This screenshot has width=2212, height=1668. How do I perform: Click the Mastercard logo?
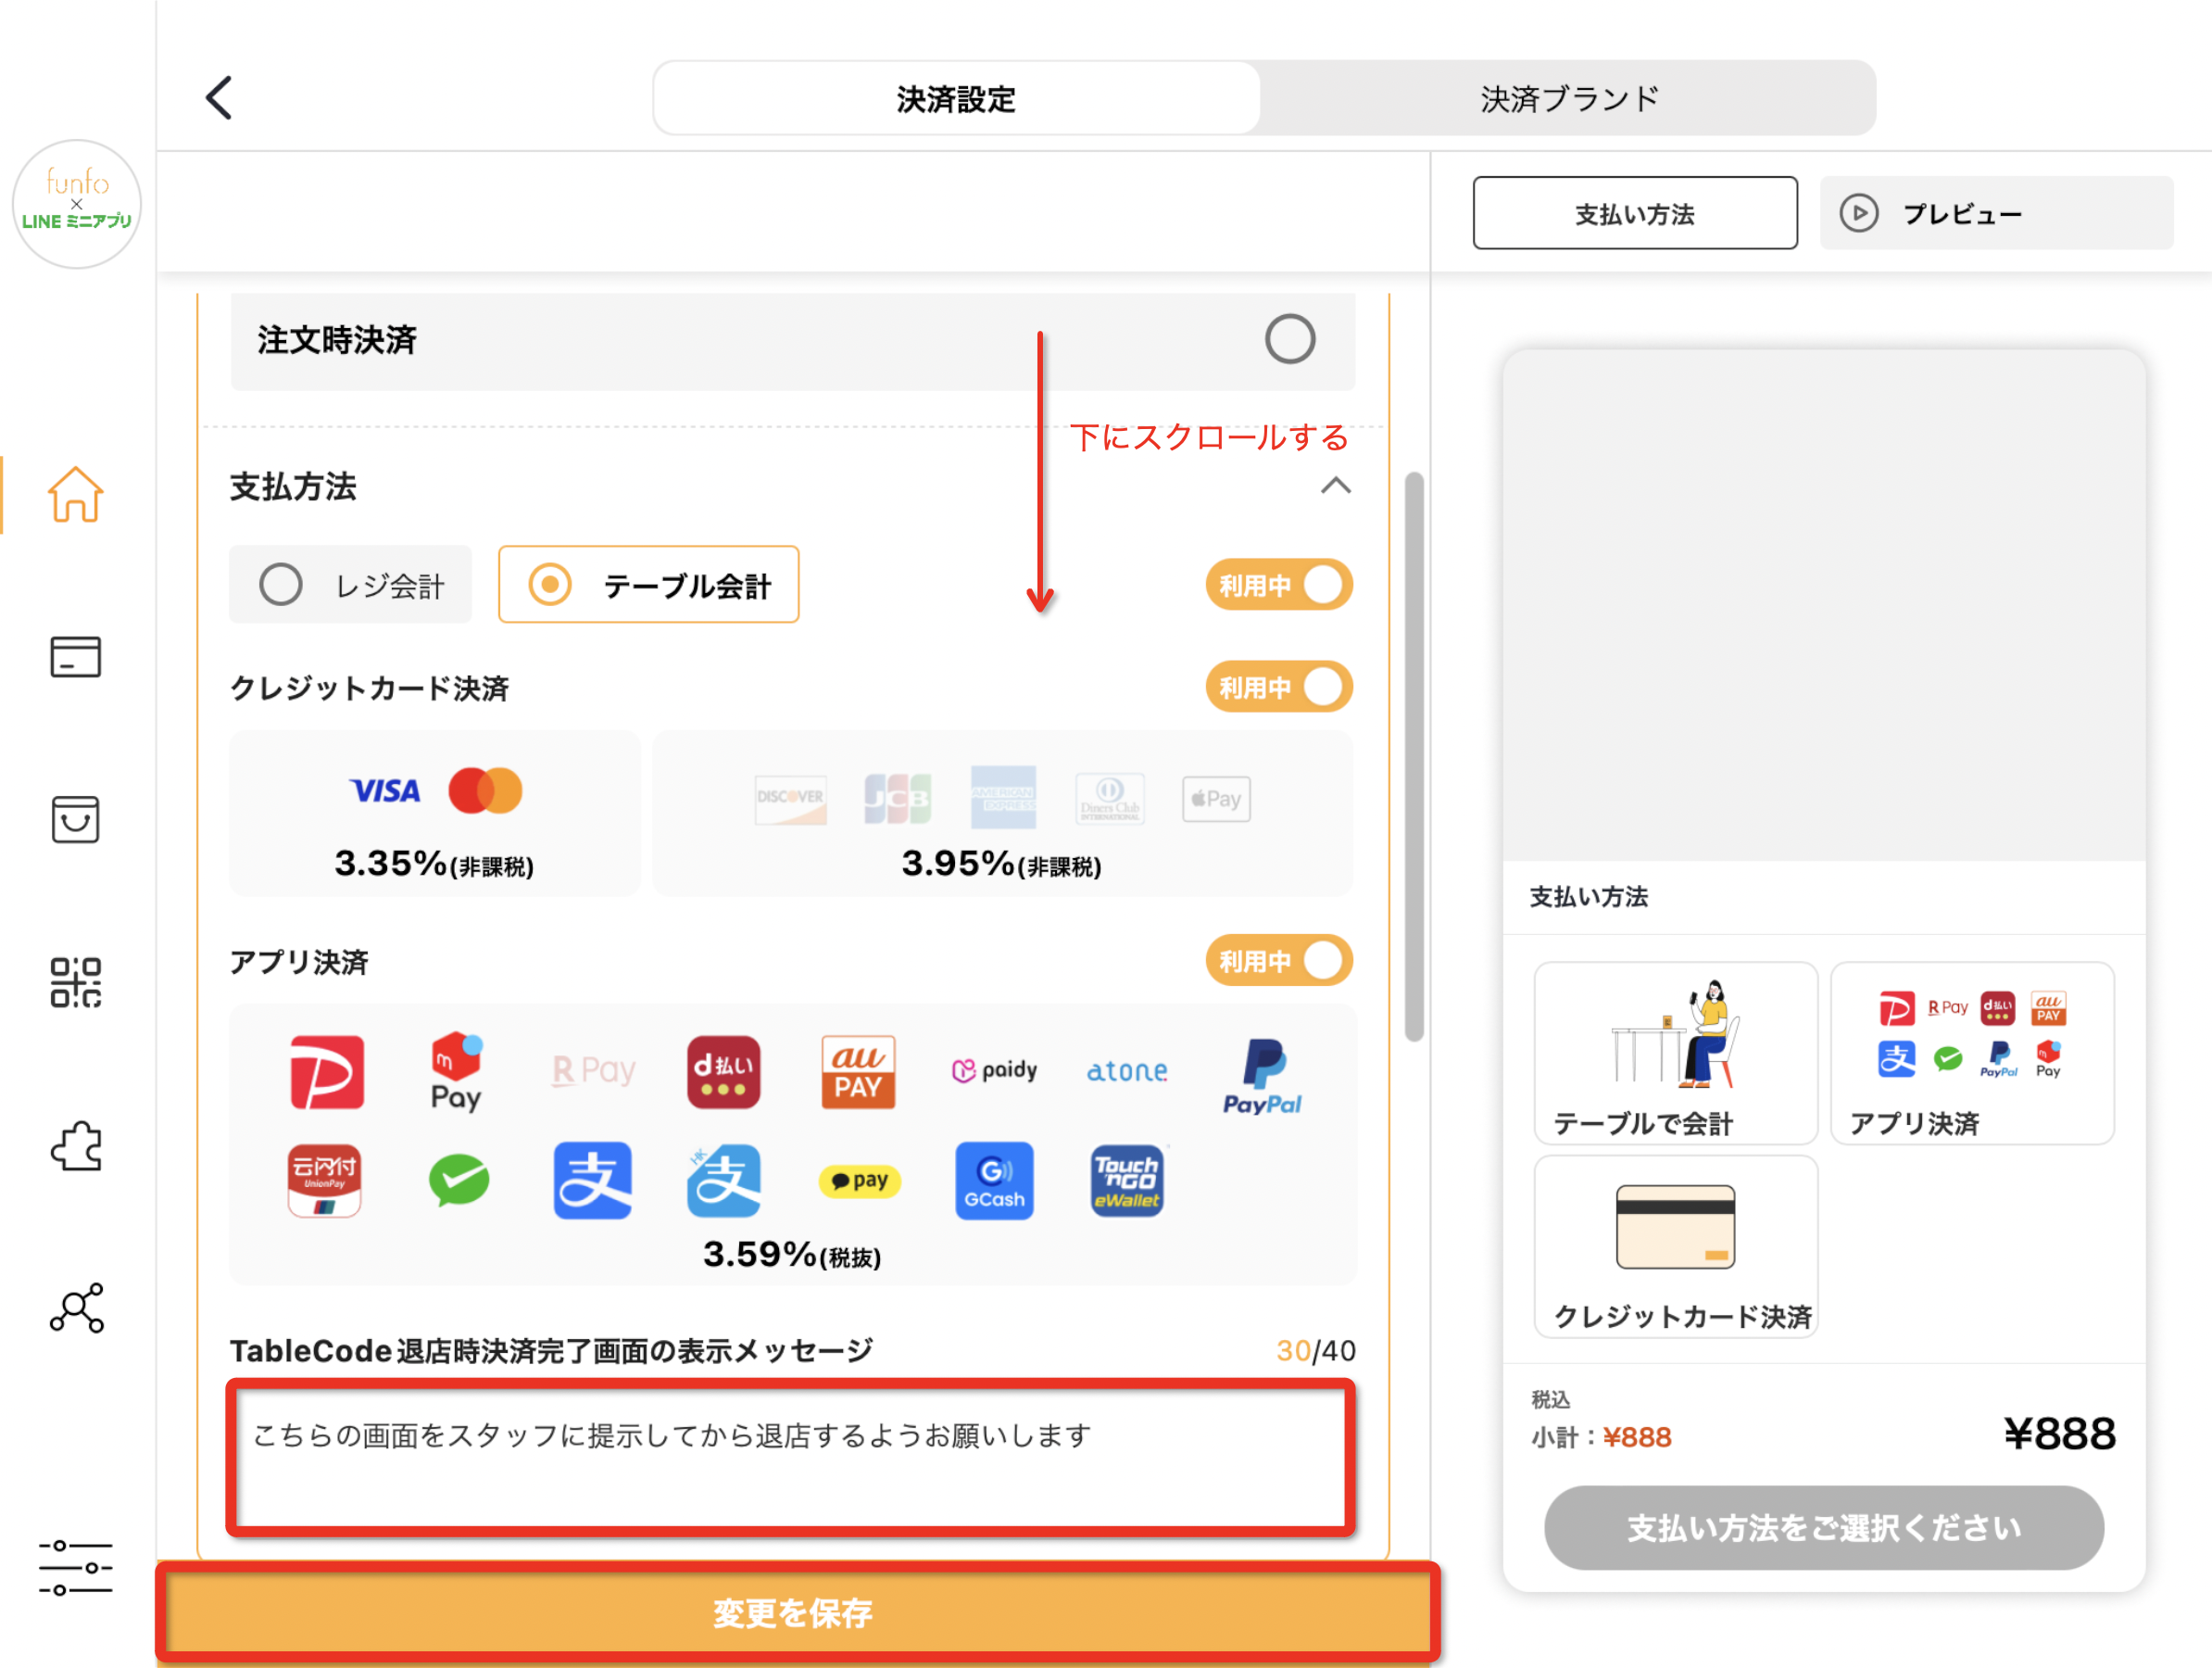[x=485, y=791]
